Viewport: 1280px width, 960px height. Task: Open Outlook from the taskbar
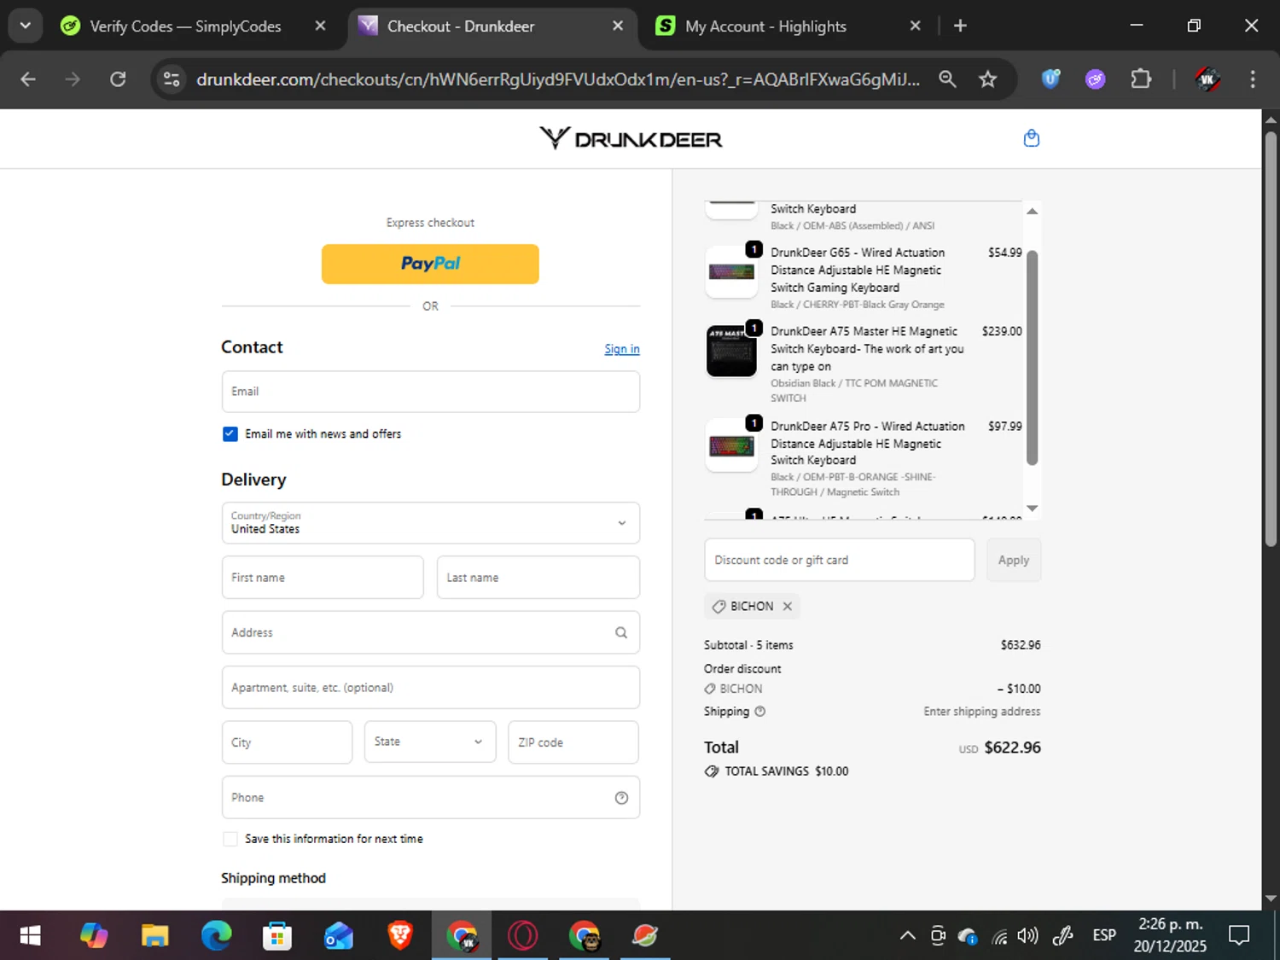point(339,936)
